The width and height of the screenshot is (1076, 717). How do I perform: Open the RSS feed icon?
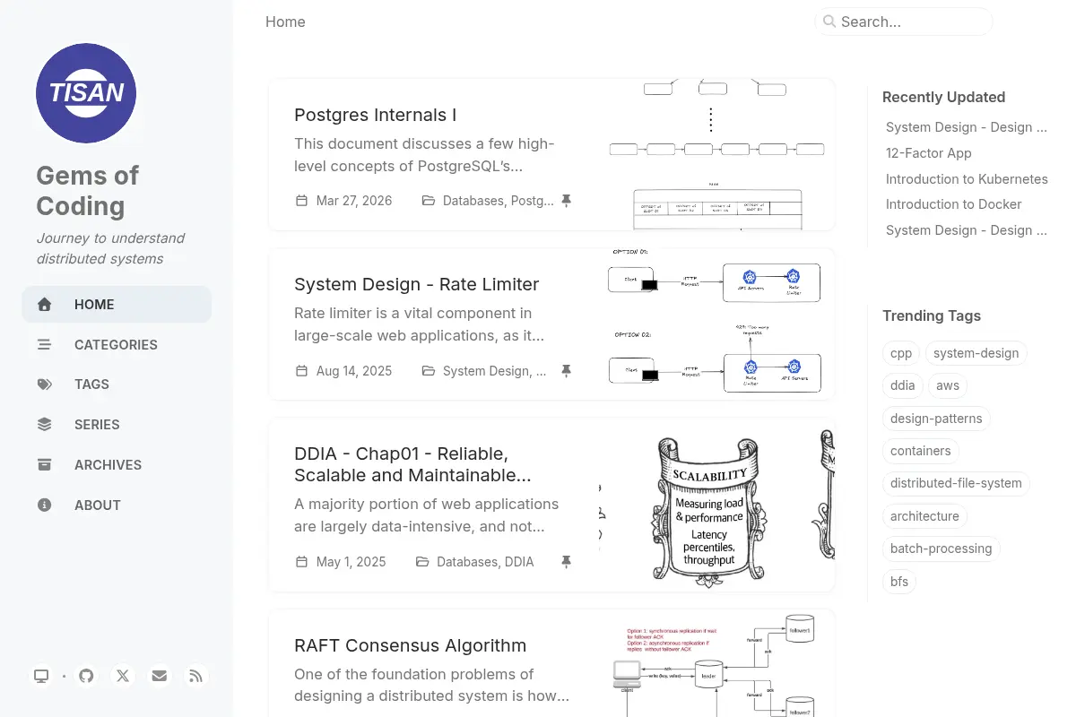coord(196,676)
